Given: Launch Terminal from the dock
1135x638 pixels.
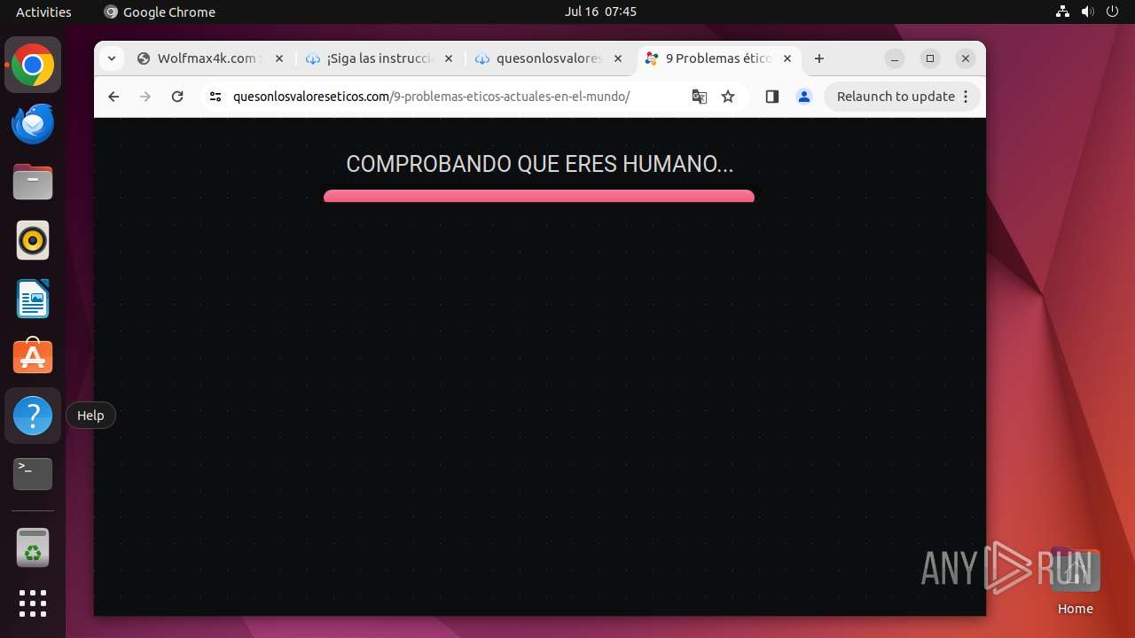Looking at the screenshot, I should coord(33,474).
